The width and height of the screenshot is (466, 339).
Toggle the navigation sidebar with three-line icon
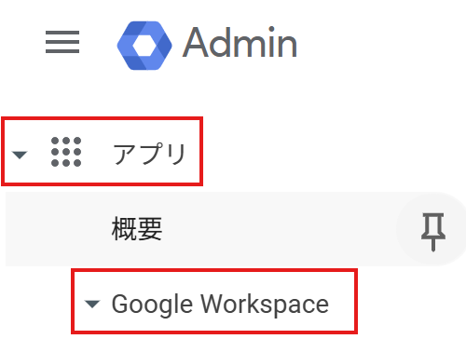point(62,42)
